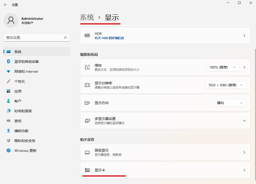Viewport: 256px width, 184px height.
Task: Select 蓝牙和其他设备 in the sidebar
Action: (x=37, y=62)
